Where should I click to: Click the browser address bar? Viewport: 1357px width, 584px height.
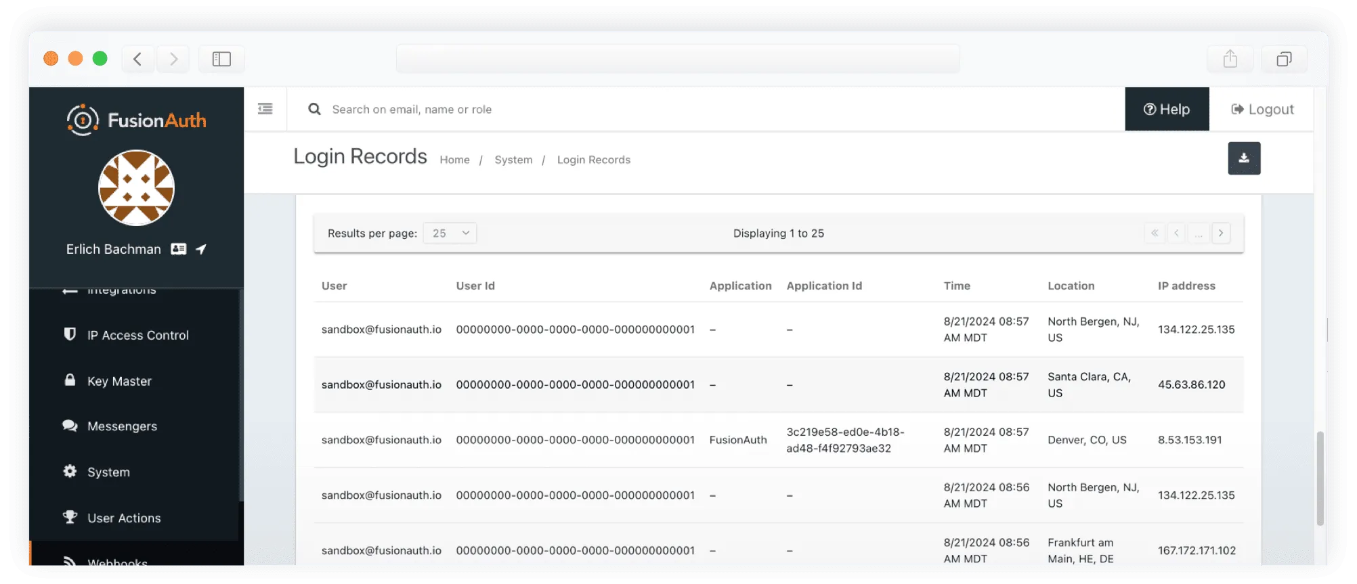tap(678, 59)
